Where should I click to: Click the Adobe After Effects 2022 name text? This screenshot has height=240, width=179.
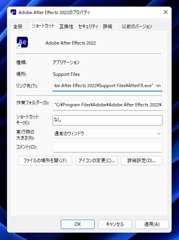pos(71,43)
